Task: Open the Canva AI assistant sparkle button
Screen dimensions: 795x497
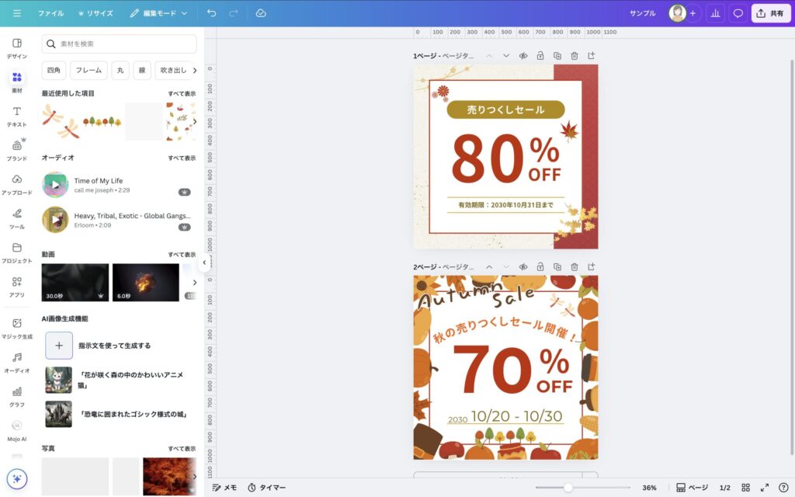Action: point(17,479)
